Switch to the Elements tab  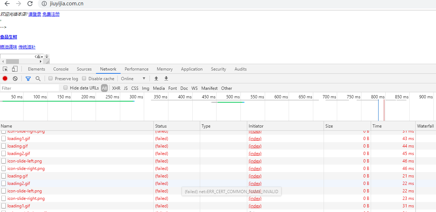[x=36, y=69]
